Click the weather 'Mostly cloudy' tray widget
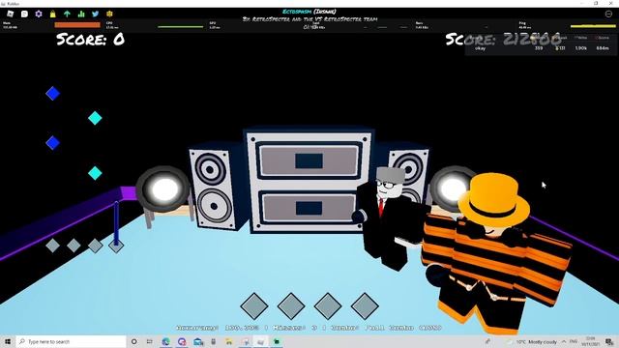The image size is (619, 348). (x=533, y=341)
